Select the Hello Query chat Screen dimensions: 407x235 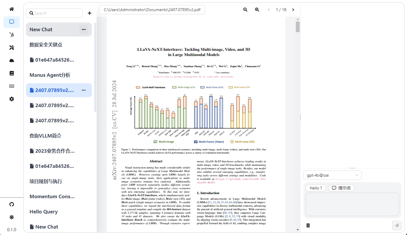pos(59,212)
